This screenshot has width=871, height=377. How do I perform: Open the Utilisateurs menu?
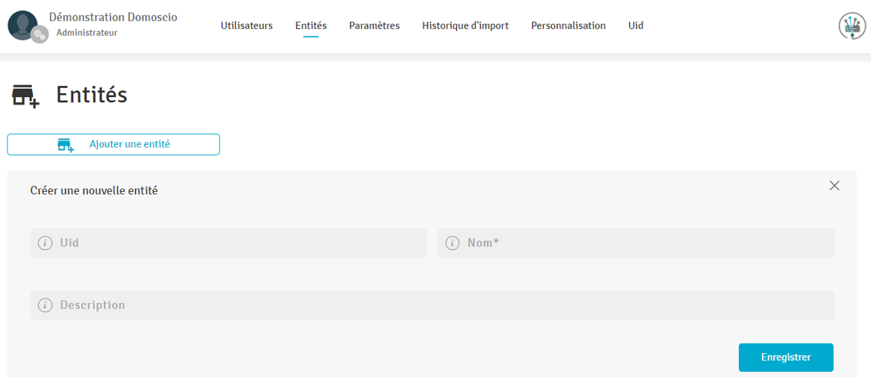[x=247, y=26]
